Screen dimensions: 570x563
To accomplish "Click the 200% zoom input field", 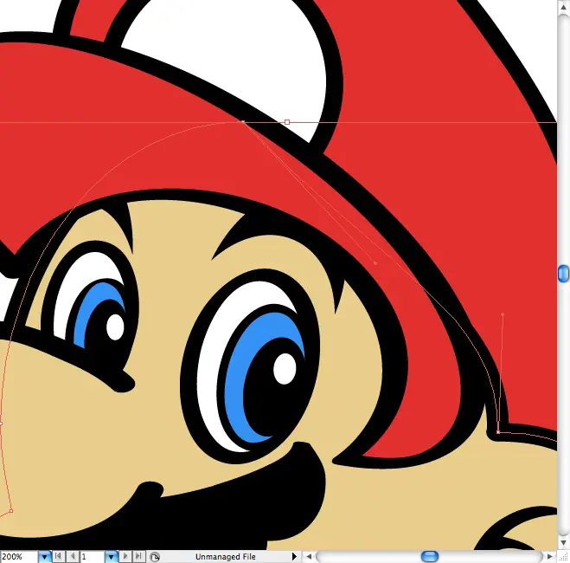I will click(19, 557).
